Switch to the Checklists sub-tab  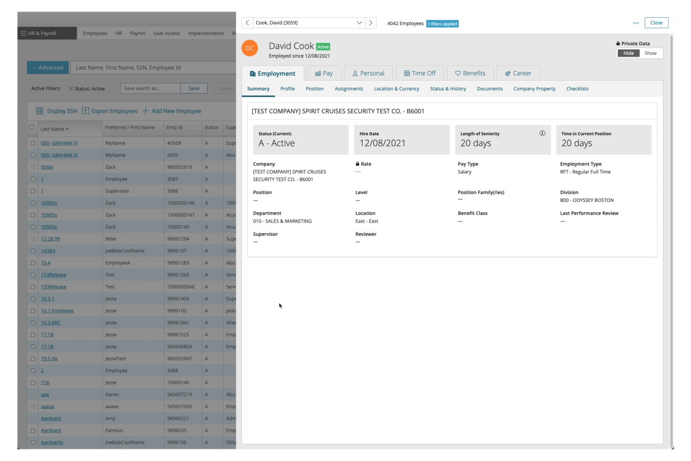tap(577, 89)
